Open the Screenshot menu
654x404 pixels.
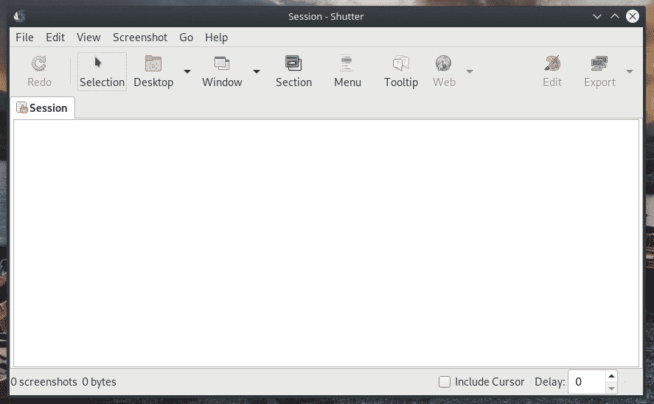click(x=140, y=38)
